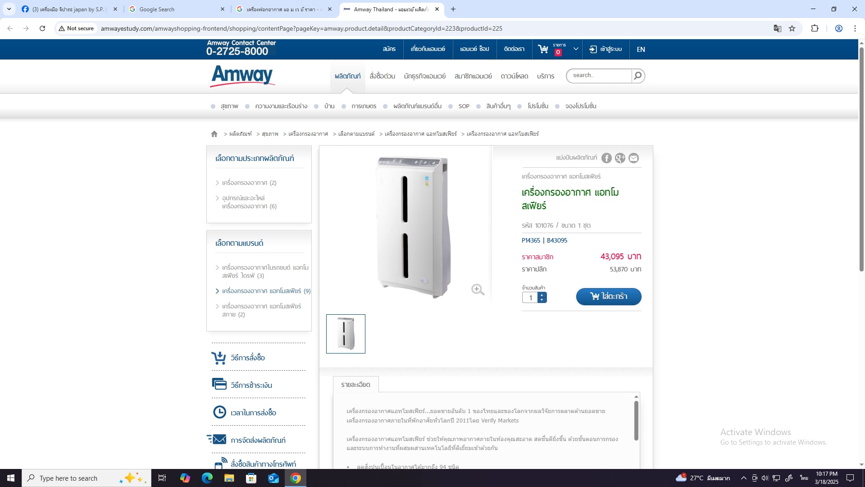Open the สั่งซื้อด่วน menu
The height and width of the screenshot is (487, 865).
382,76
